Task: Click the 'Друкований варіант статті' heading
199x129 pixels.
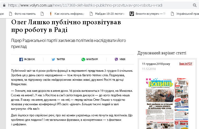Action: click(x=162, y=53)
